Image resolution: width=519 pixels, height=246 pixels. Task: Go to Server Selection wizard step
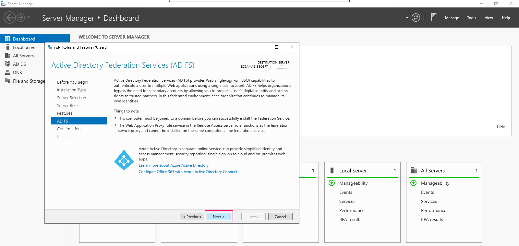coord(71,98)
